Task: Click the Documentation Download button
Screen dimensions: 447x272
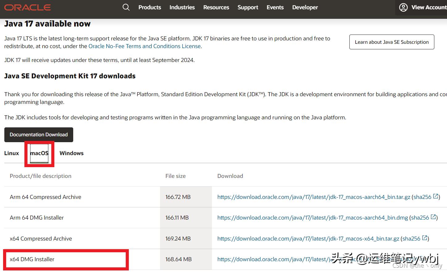Action: coord(39,135)
